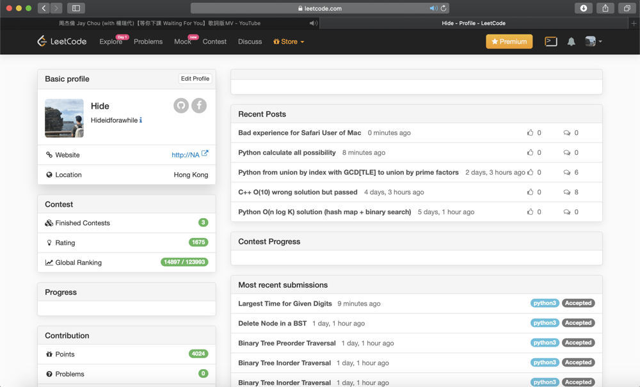This screenshot has width=640, height=387.
Task: Click info icon next to Hideidforawhile
Action: pos(141,120)
